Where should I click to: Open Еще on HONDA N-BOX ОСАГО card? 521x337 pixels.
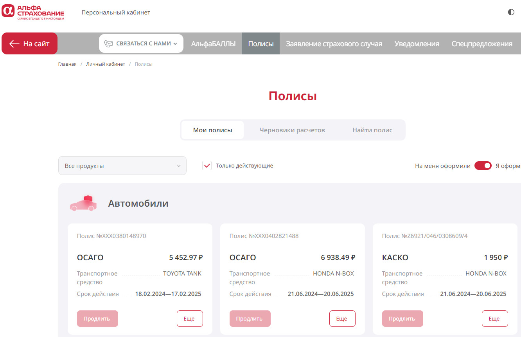[342, 319]
